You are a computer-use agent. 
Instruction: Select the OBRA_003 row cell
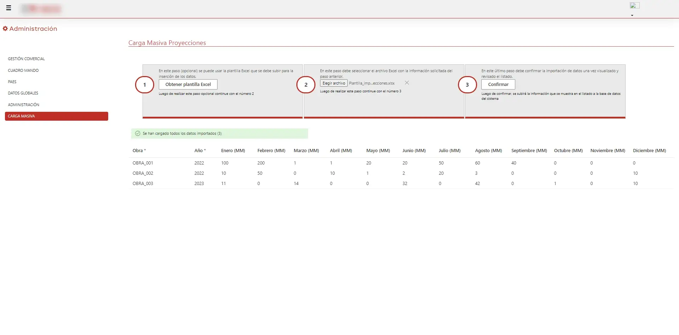(143, 184)
